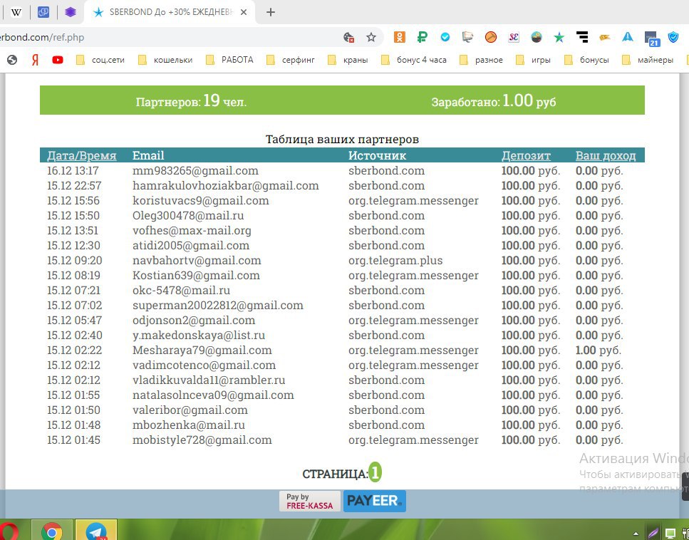Click the Pay by FREE-KASSA badge
The image size is (689, 540).
[310, 502]
